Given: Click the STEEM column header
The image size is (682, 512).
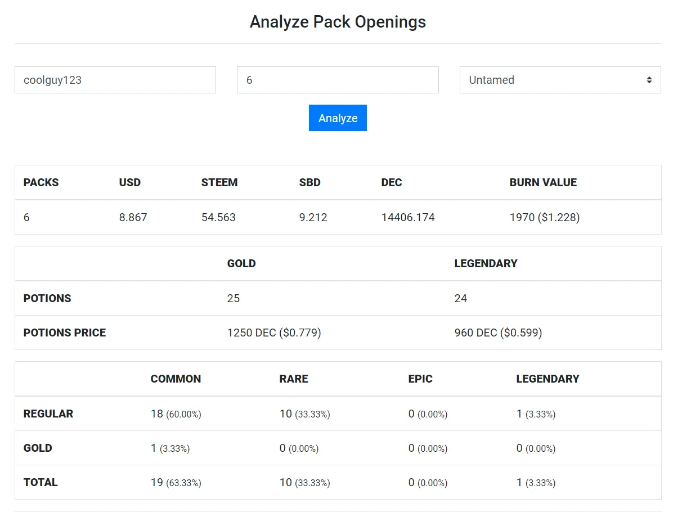Looking at the screenshot, I should click(219, 183).
